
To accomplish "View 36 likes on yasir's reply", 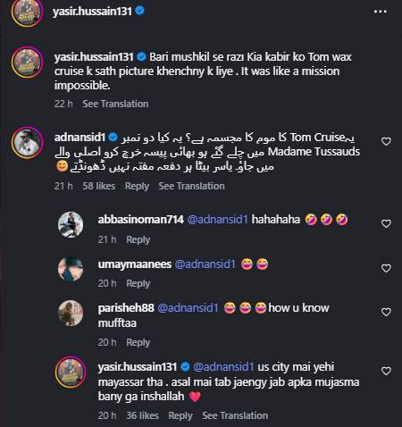I will click(x=142, y=415).
